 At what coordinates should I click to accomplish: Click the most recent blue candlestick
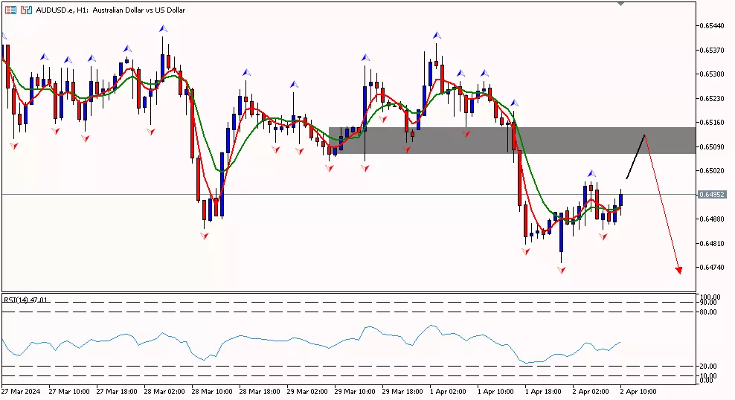(x=620, y=201)
